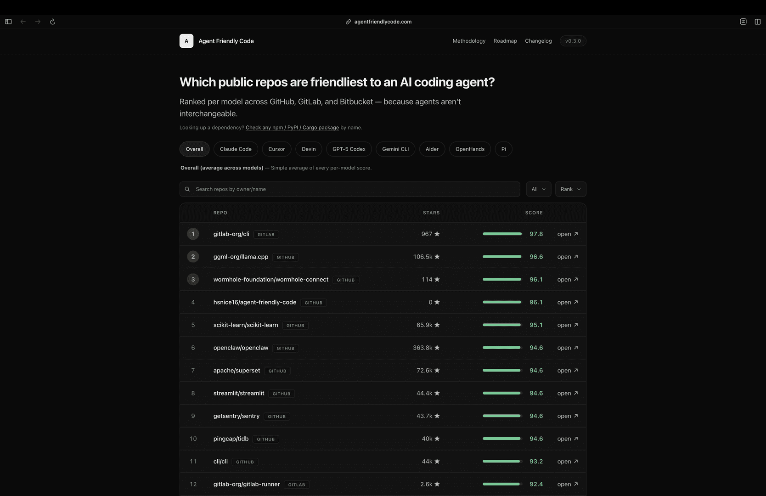Viewport: 766px width, 496px height.
Task: Click the GITLAB tag on gitlab-org/cli
Action: pyautogui.click(x=266, y=234)
